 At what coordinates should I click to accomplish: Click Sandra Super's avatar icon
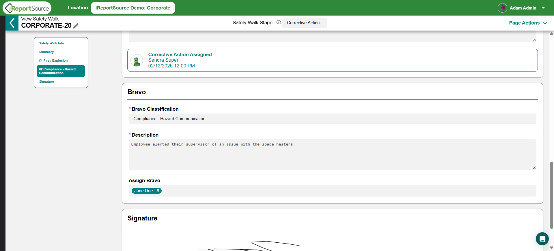point(137,60)
